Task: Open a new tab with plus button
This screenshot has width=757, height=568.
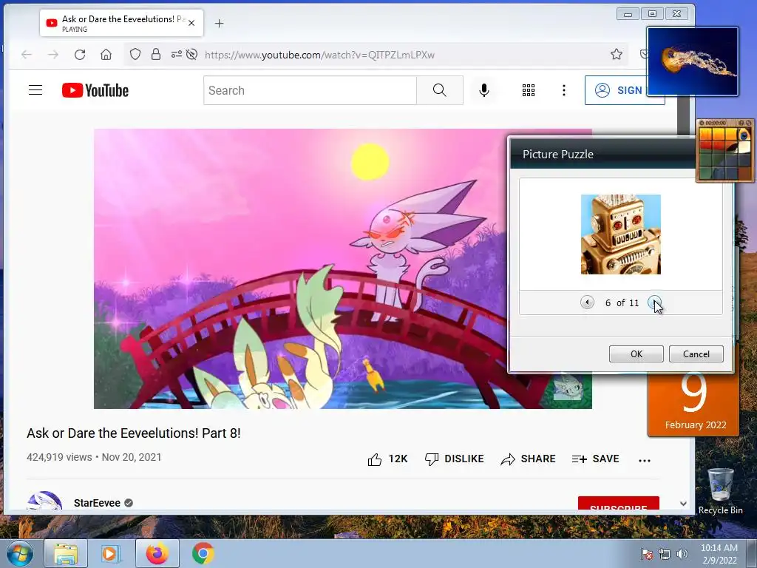Action: (x=219, y=23)
